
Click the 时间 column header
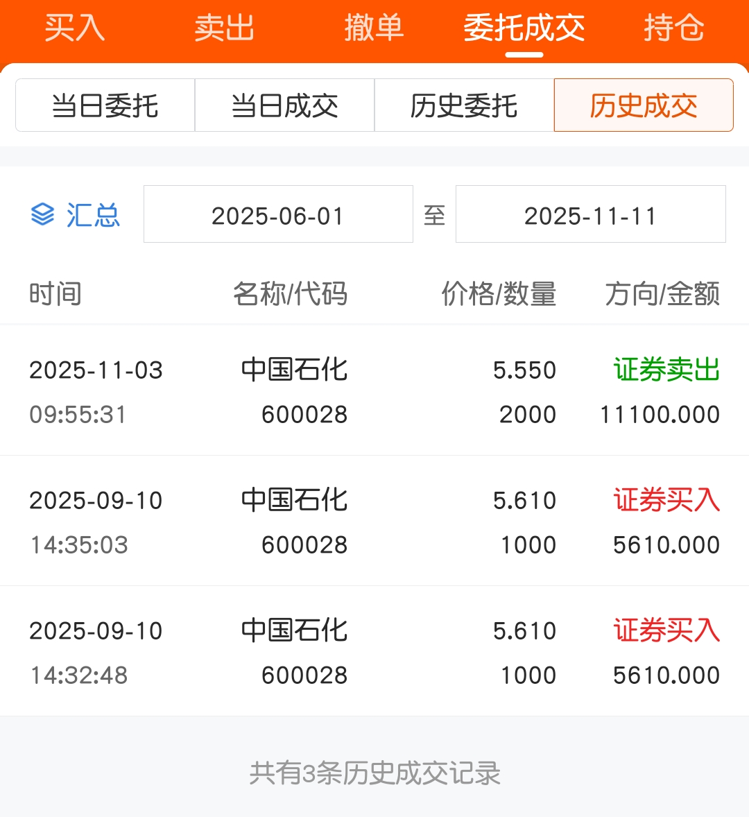point(55,293)
